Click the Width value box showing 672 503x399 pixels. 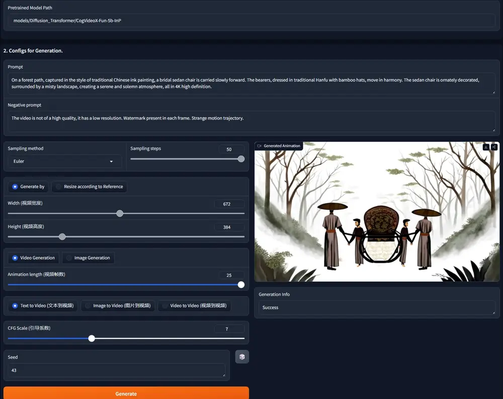(229, 204)
